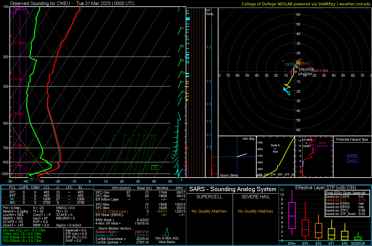
Task: Click the SUPERCELL analog column header
Action: click(x=209, y=197)
